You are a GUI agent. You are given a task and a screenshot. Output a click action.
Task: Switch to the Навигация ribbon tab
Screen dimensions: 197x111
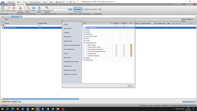10,4
